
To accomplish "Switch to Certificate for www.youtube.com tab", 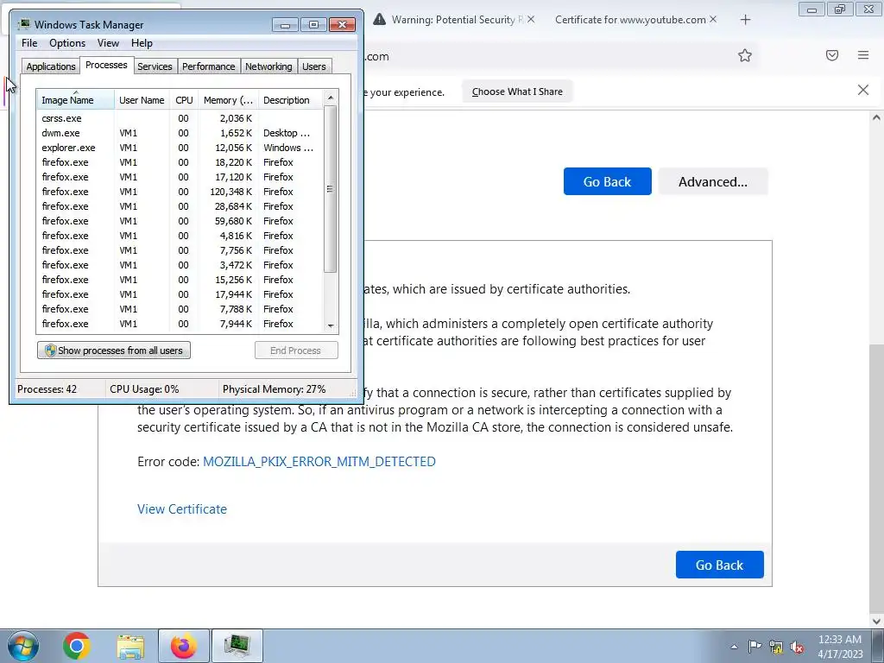I will [x=630, y=20].
